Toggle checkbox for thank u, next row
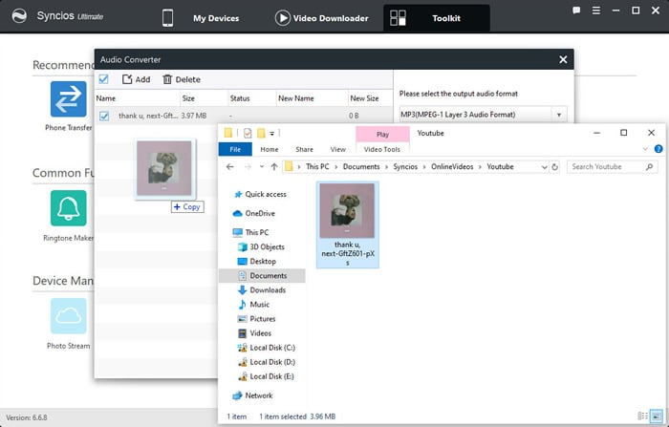669x427 pixels. pyautogui.click(x=104, y=116)
